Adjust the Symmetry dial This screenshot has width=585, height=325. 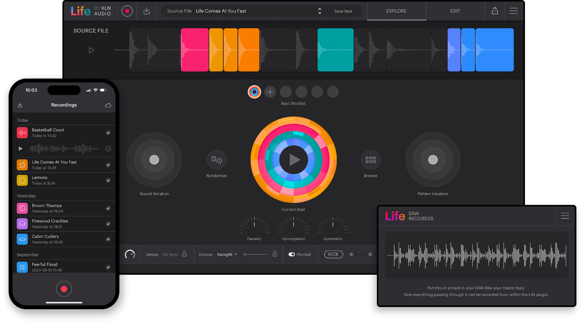[x=333, y=224]
